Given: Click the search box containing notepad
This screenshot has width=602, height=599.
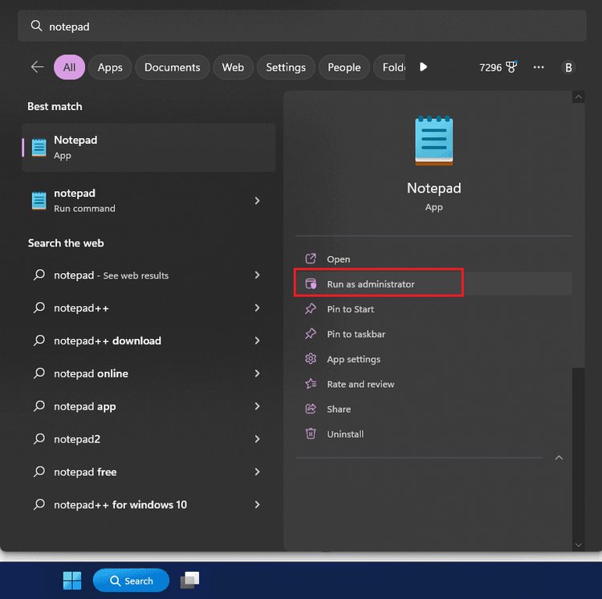Looking at the screenshot, I should [x=301, y=26].
